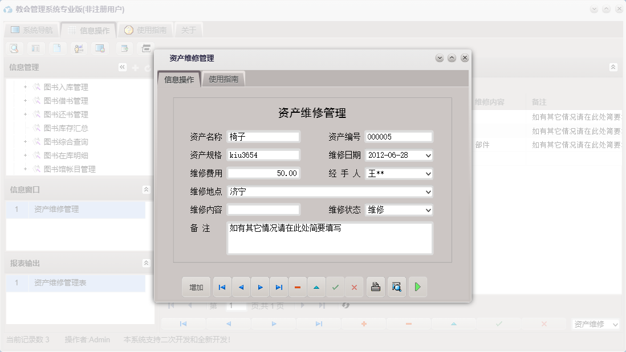
Task: Open print preview with the magnifier-document icon
Action: [396, 287]
